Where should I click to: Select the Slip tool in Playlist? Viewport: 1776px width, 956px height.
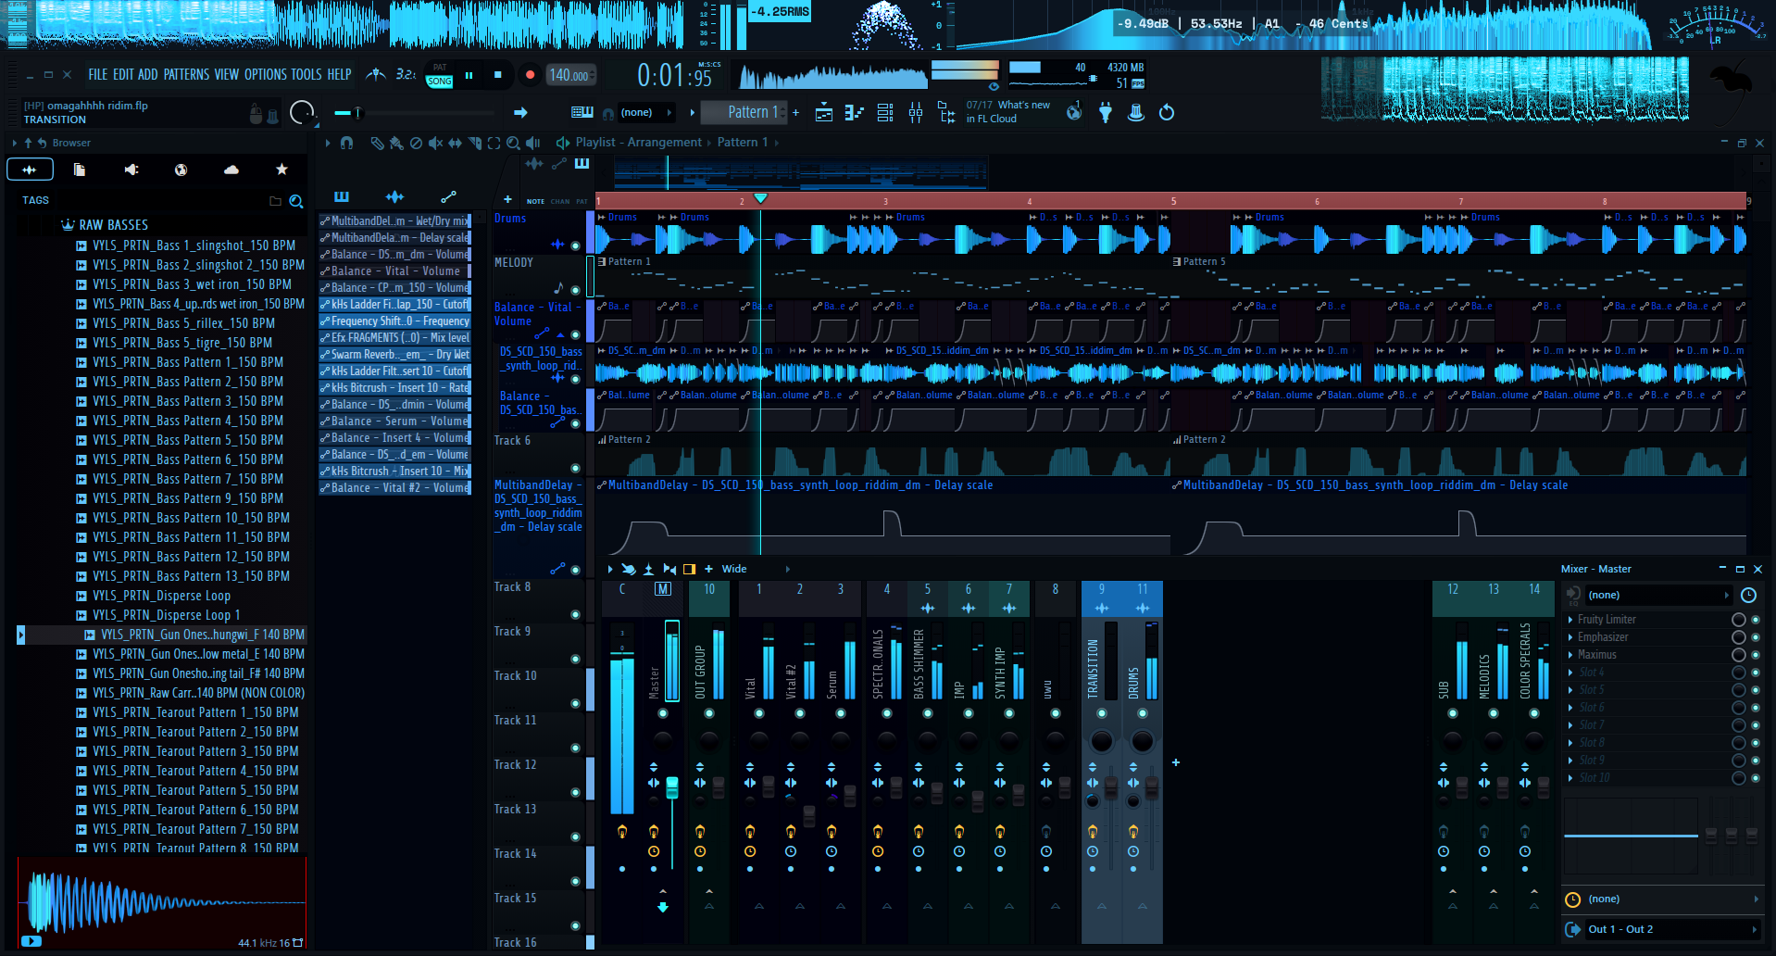[455, 143]
